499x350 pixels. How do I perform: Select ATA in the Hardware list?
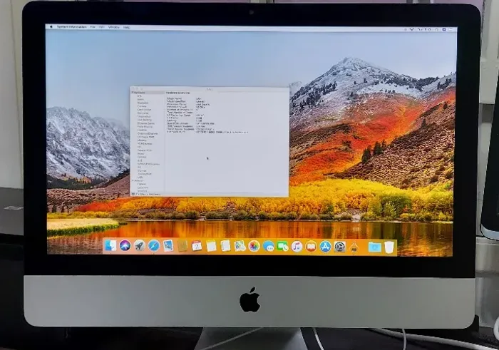140,96
